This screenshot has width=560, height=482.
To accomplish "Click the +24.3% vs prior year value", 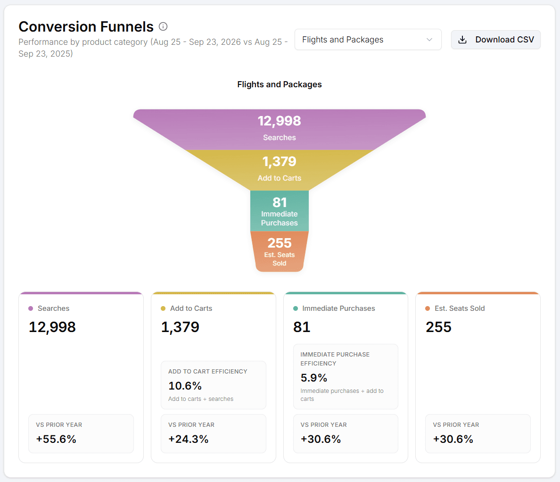I will (x=188, y=439).
